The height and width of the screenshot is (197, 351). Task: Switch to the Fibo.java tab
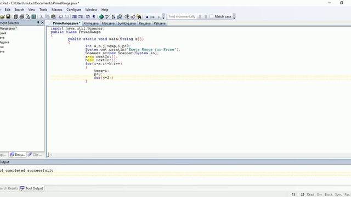108,23
